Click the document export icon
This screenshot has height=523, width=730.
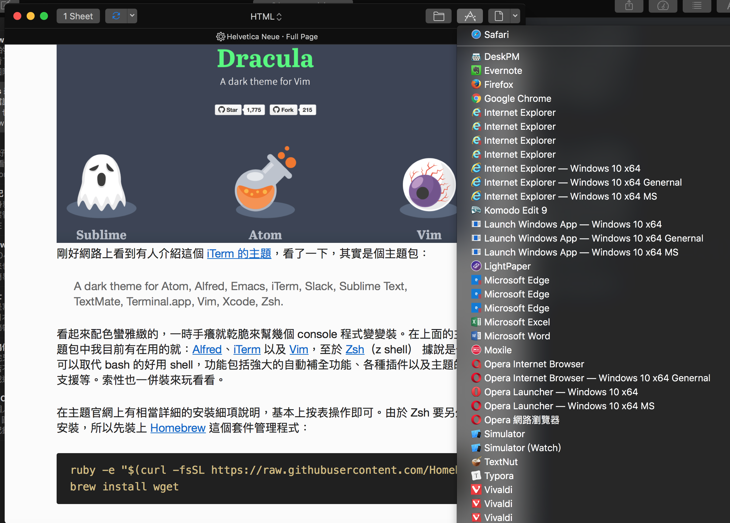tap(499, 16)
